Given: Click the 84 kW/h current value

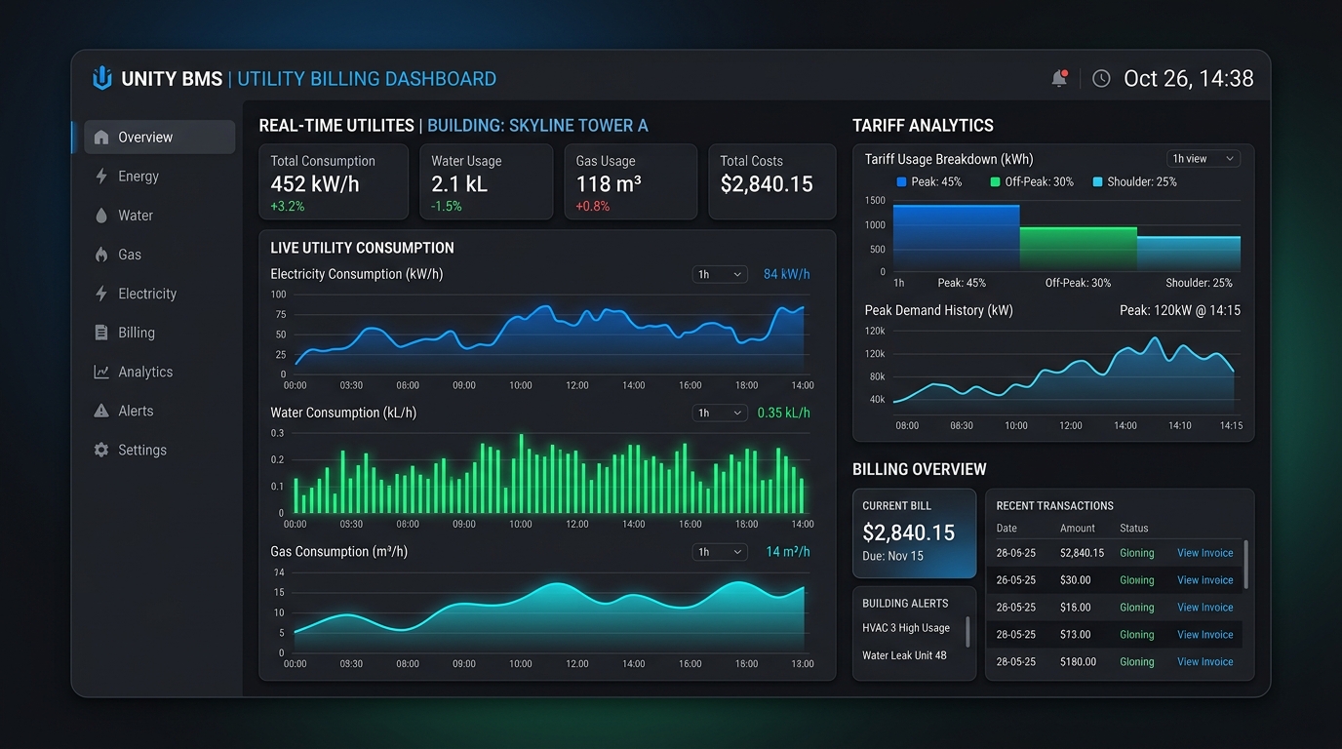Looking at the screenshot, I should 787,274.
